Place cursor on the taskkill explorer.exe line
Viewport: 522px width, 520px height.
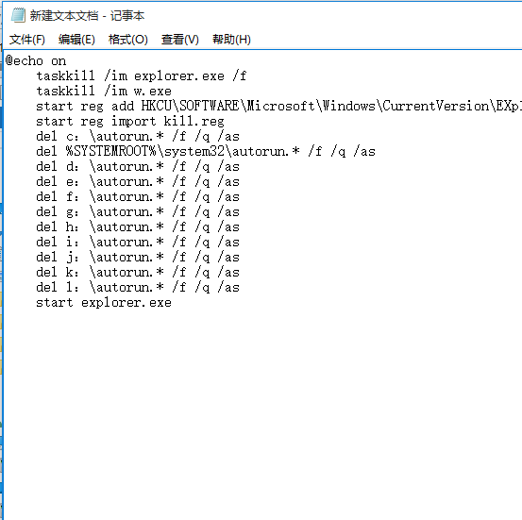[x=142, y=75]
